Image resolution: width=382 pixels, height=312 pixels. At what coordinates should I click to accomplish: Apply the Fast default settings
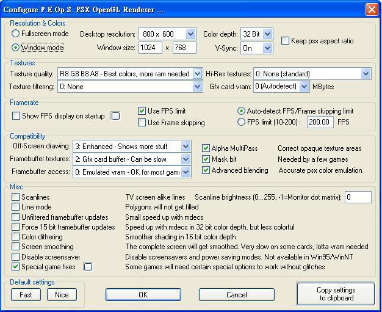tap(26, 295)
